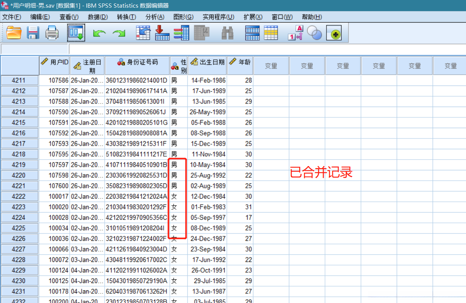Click birth date cell 11-Nov-1984

pyautogui.click(x=207, y=154)
